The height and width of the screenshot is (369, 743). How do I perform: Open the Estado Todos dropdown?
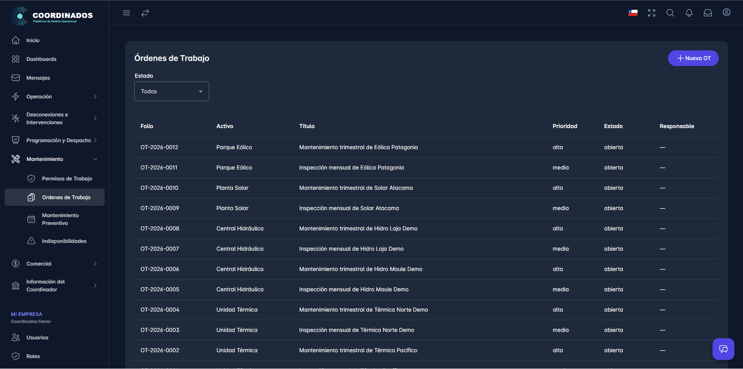[172, 91]
